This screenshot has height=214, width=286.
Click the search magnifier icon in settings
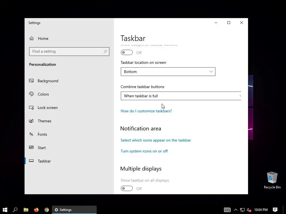pyautogui.click(x=105, y=52)
